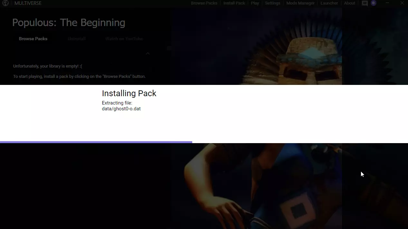The image size is (408, 229).
Task: Close the Multiverse window
Action: tap(402, 3)
